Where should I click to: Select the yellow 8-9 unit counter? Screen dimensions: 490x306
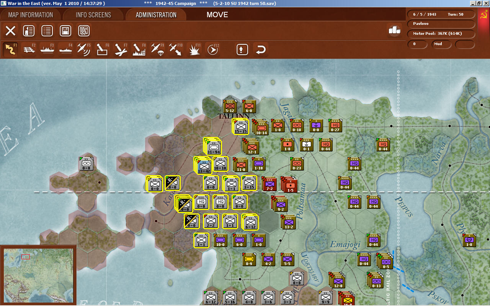pyautogui.click(x=249, y=259)
